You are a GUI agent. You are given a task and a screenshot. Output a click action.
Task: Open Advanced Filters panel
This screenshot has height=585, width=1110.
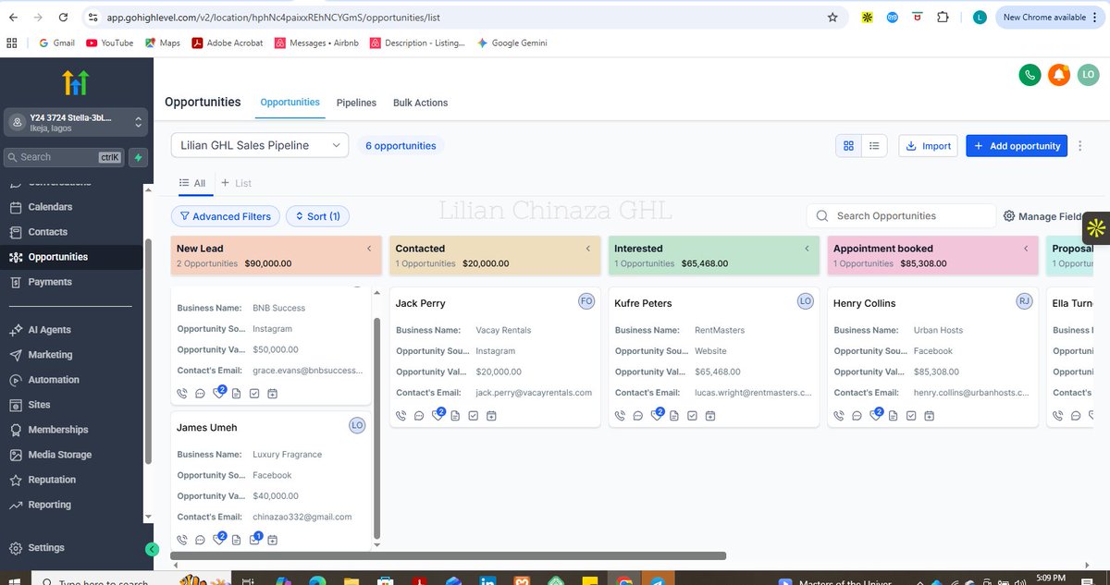[x=226, y=216]
